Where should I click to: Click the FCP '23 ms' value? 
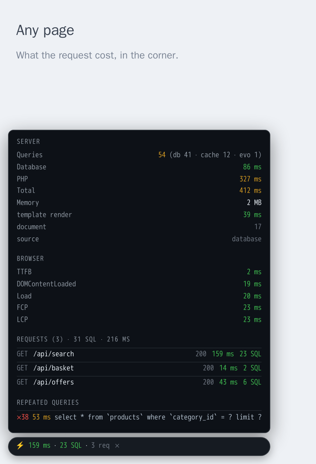[x=252, y=308]
